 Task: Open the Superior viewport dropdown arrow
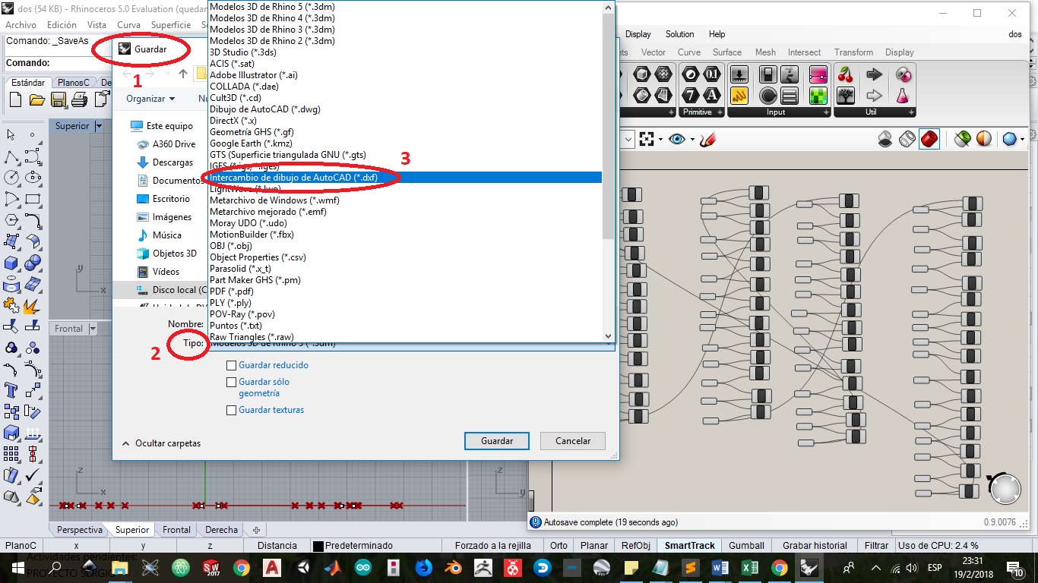(100, 126)
